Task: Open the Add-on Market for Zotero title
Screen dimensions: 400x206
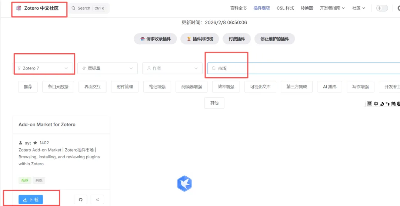Action: (x=47, y=125)
